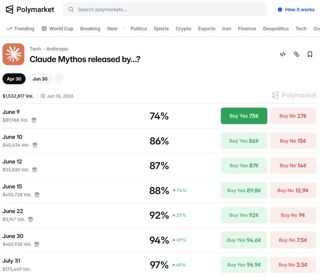Viewport: 320px width, 277px height.
Task: Click the World Cup stadium icon
Action: click(x=44, y=29)
